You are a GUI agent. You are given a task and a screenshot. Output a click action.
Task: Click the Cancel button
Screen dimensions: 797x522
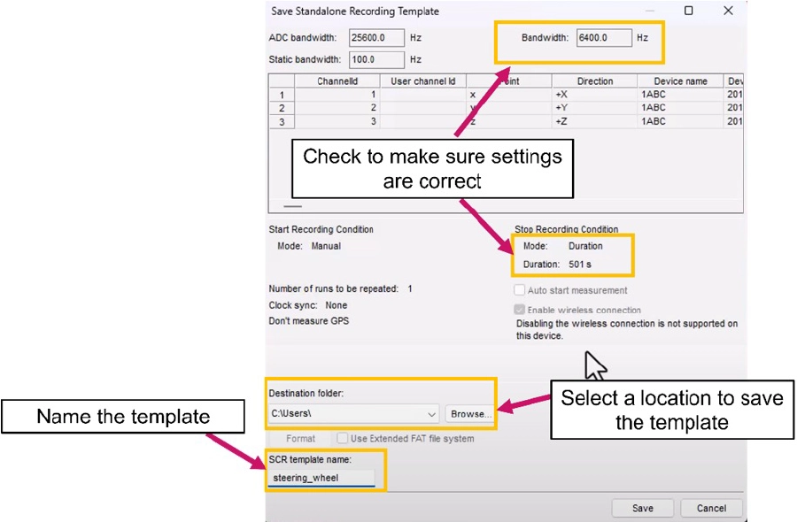pos(711,508)
